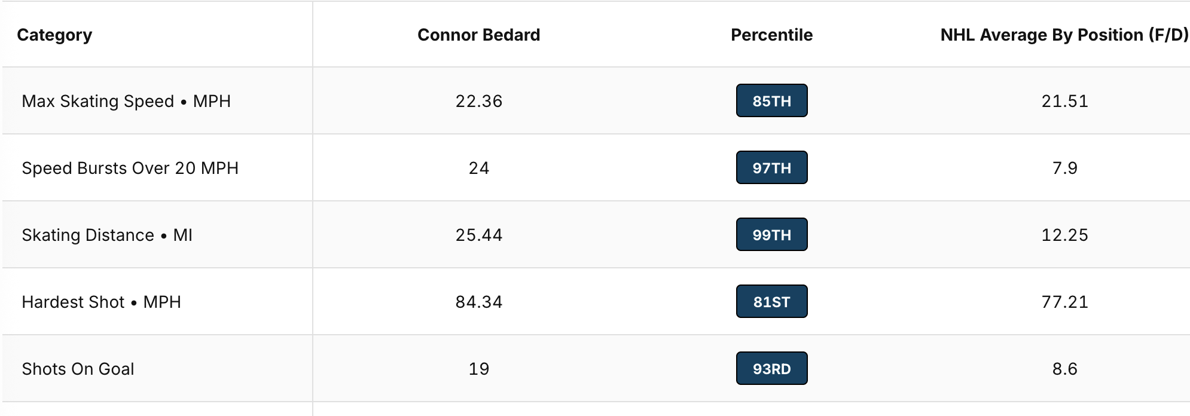Click the Connor Bedard column header
The image size is (1190, 416).
(478, 35)
